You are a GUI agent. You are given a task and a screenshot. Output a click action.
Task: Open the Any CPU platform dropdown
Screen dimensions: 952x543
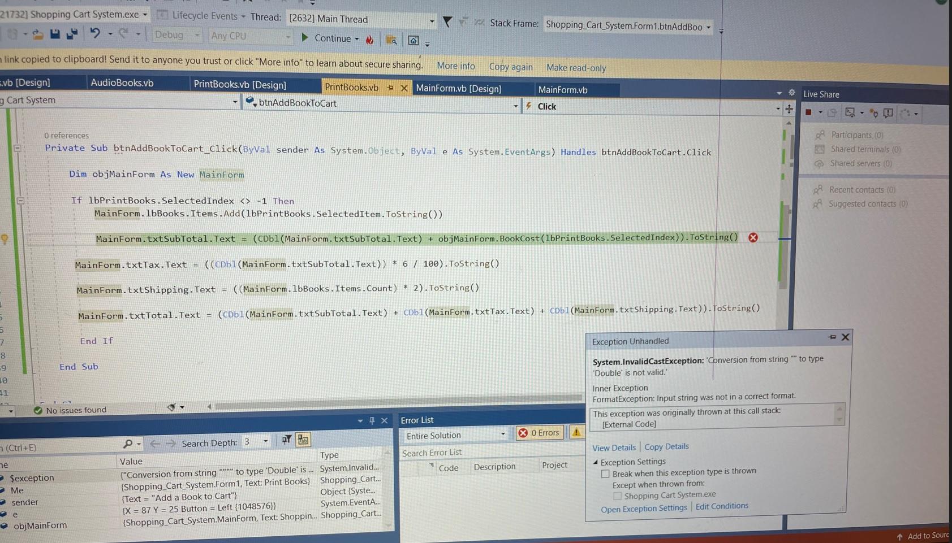[288, 37]
